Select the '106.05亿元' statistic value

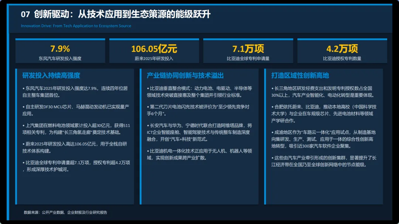tap(154, 49)
